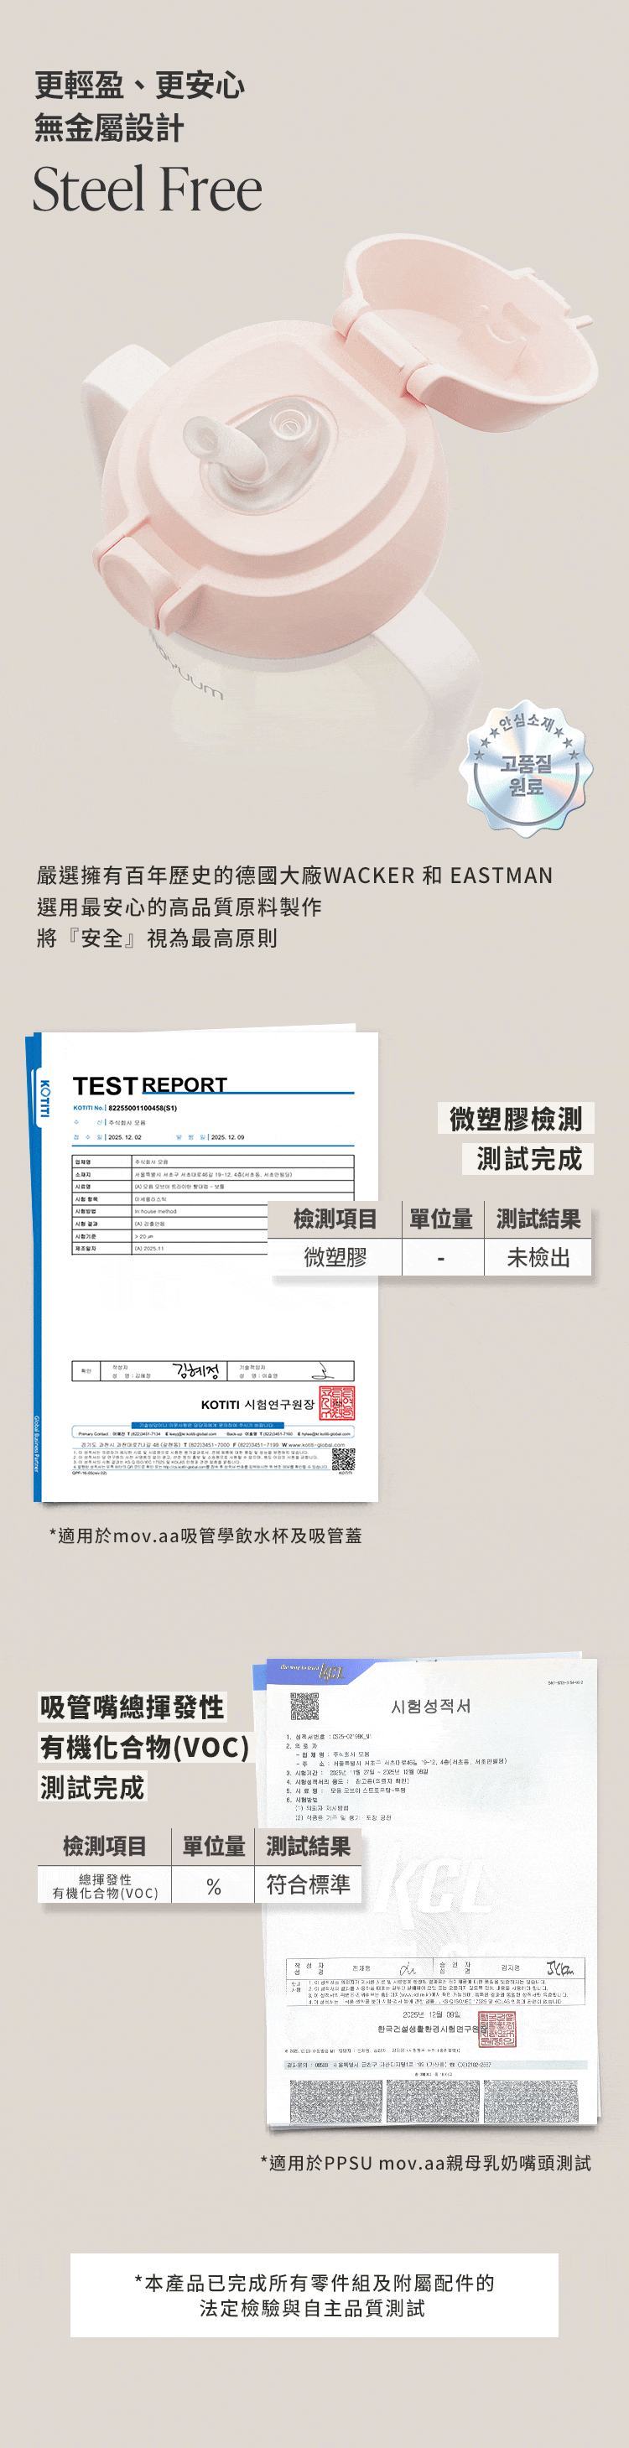
Task: Click the 測試結果 header in VOC table
Action: click(308, 1847)
